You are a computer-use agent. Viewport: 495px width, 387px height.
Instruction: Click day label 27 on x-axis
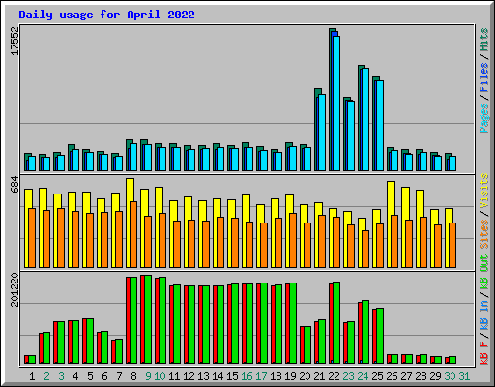[406, 376]
